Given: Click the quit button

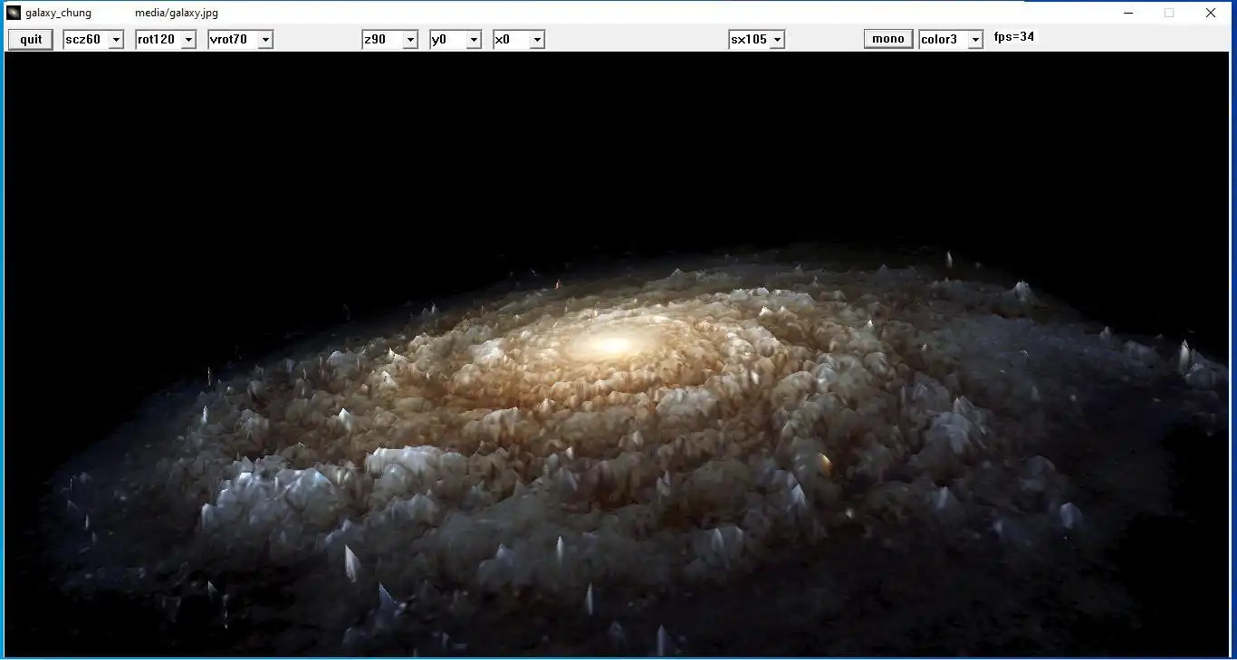Looking at the screenshot, I should click(x=31, y=39).
